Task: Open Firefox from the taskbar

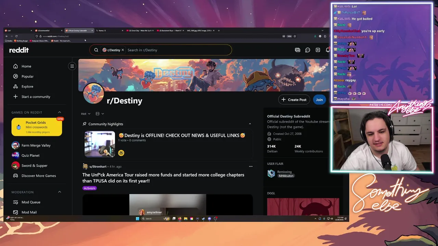Action: [x=180, y=219]
